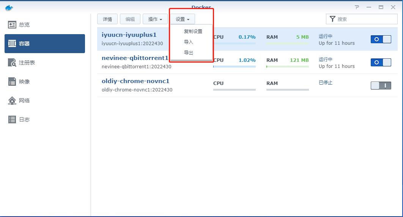This screenshot has height=217, width=403.
Task: Click the oldiy-chrome-novnc1 RAM usage bar
Action: coord(288,90)
